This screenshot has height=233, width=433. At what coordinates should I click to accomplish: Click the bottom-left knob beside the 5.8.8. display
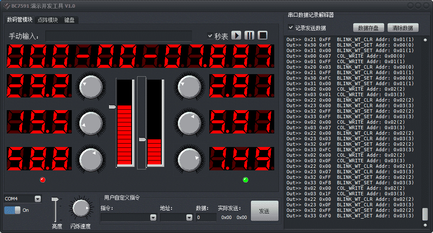click(91, 160)
